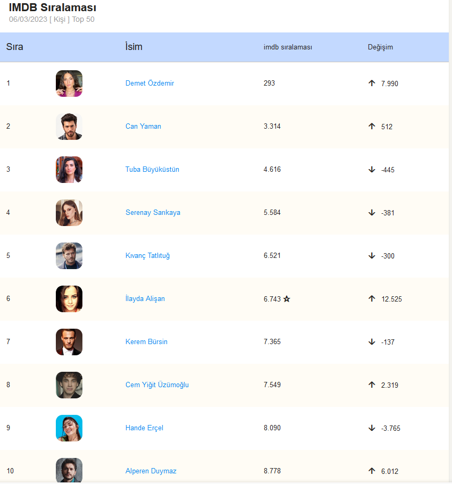Click the Değişim column header
The width and height of the screenshot is (452, 484).
pos(380,47)
